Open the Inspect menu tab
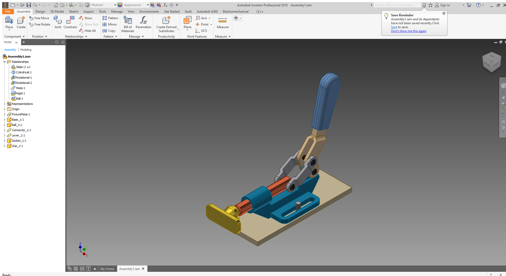The image size is (506, 276). pyautogui.click(x=88, y=11)
